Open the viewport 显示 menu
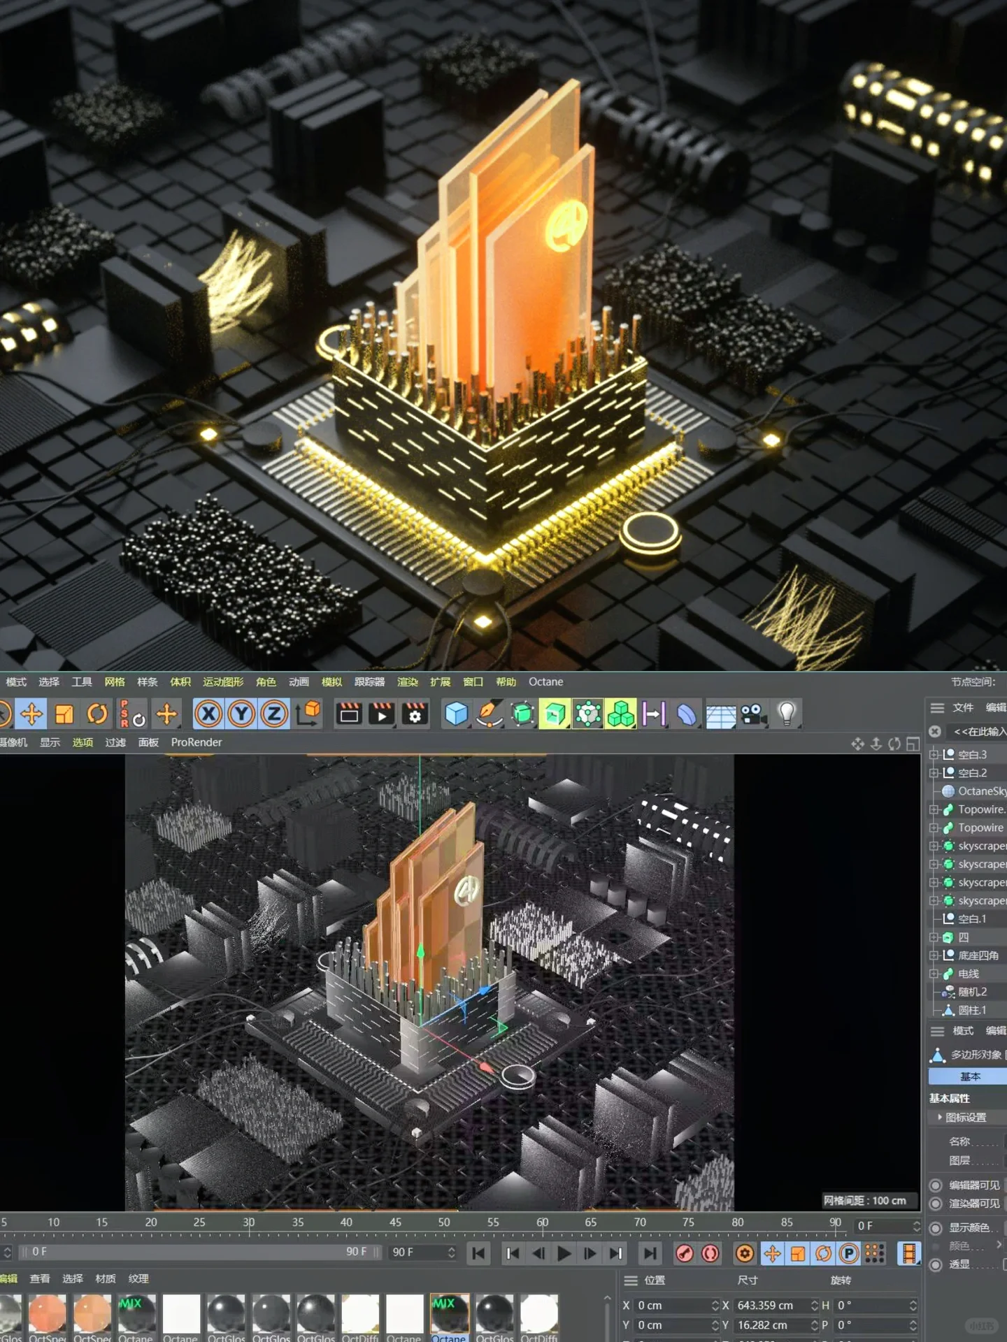 [50, 742]
